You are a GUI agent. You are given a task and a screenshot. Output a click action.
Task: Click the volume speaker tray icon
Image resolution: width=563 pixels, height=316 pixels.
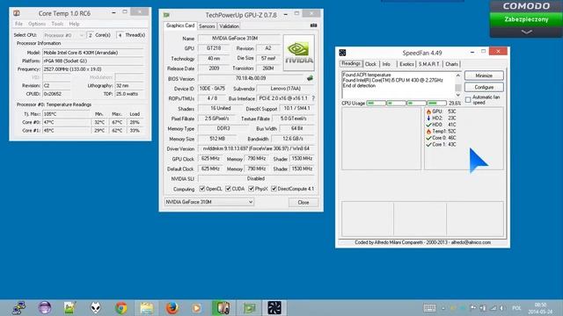tap(502, 308)
